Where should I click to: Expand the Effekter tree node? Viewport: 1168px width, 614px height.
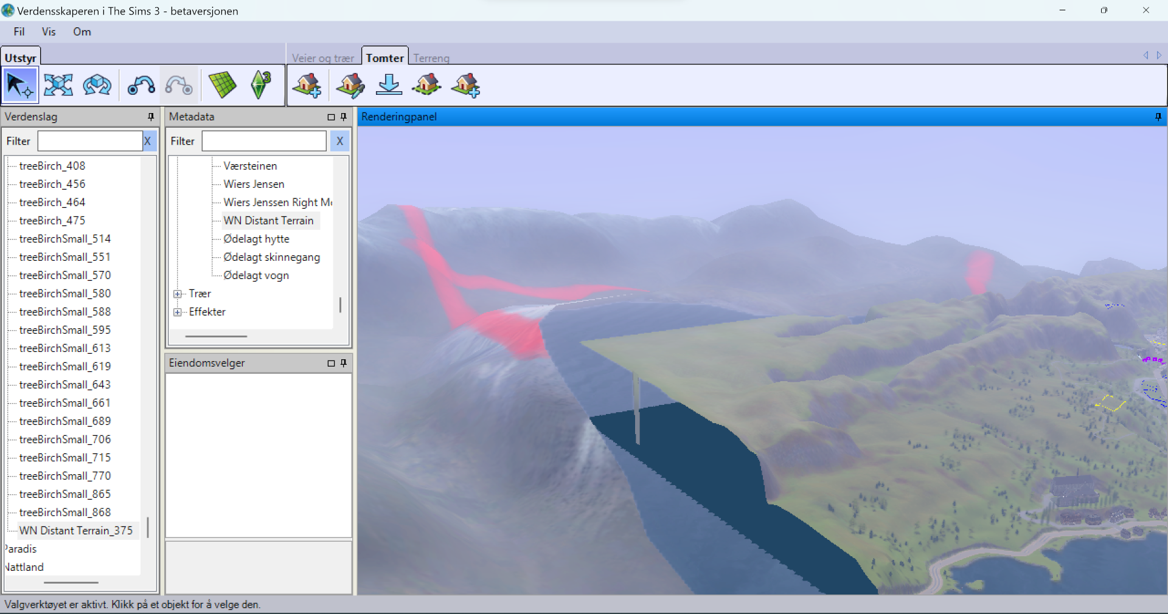(177, 312)
